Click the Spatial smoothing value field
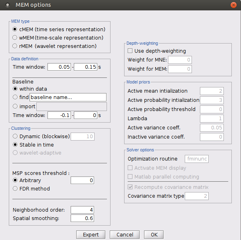 coord(82,218)
